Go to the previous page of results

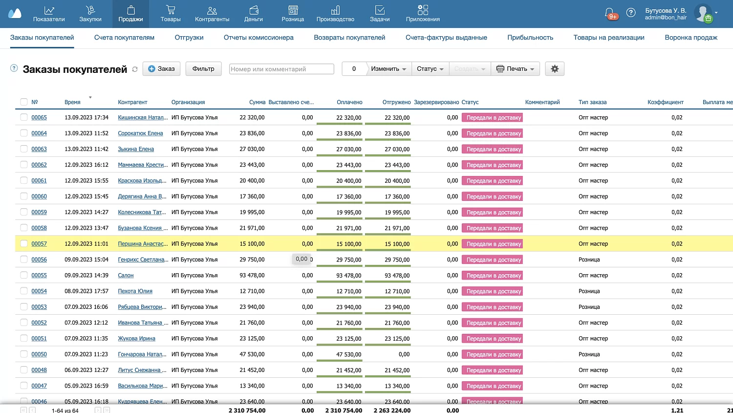(32, 410)
